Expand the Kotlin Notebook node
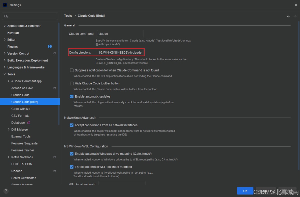Viewport: 300px width, 197px height. point(9,157)
